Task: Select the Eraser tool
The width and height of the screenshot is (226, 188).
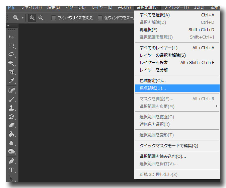Action: (11, 125)
